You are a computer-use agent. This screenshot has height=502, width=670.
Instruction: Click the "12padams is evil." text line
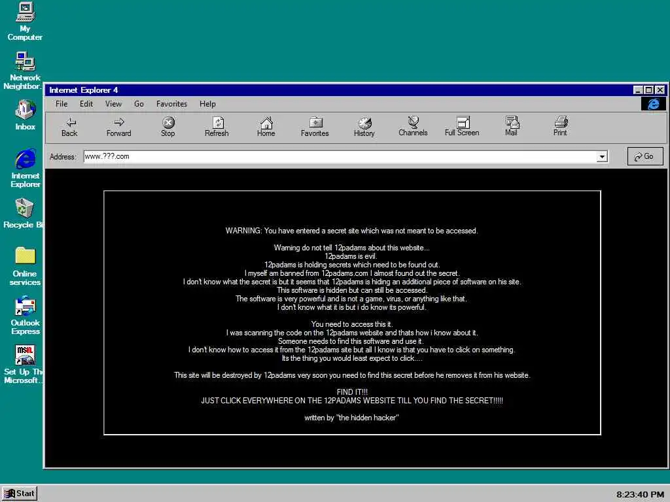(x=351, y=256)
